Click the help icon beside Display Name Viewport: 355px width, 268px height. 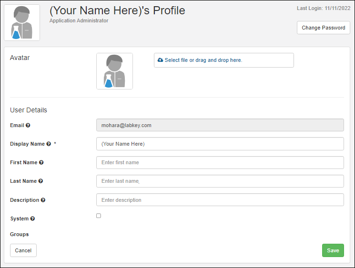click(x=49, y=144)
